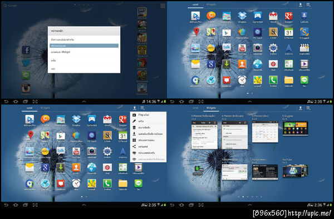Open recent apps on bottom-left navigation bar
Viewport: 334px width, 219px height.
[x=26, y=205]
